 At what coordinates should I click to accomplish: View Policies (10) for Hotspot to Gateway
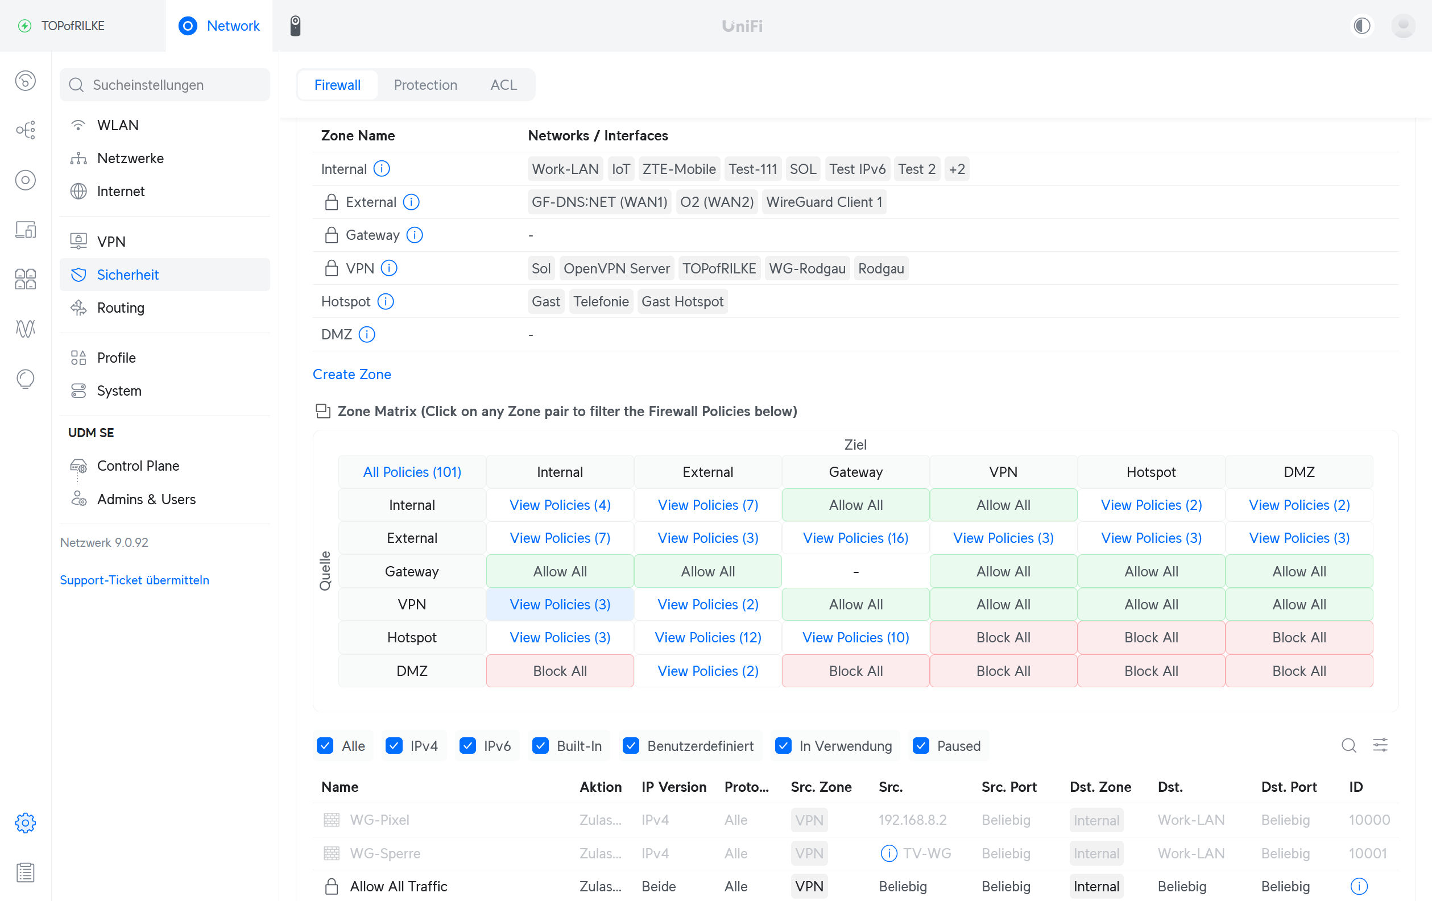click(x=856, y=637)
